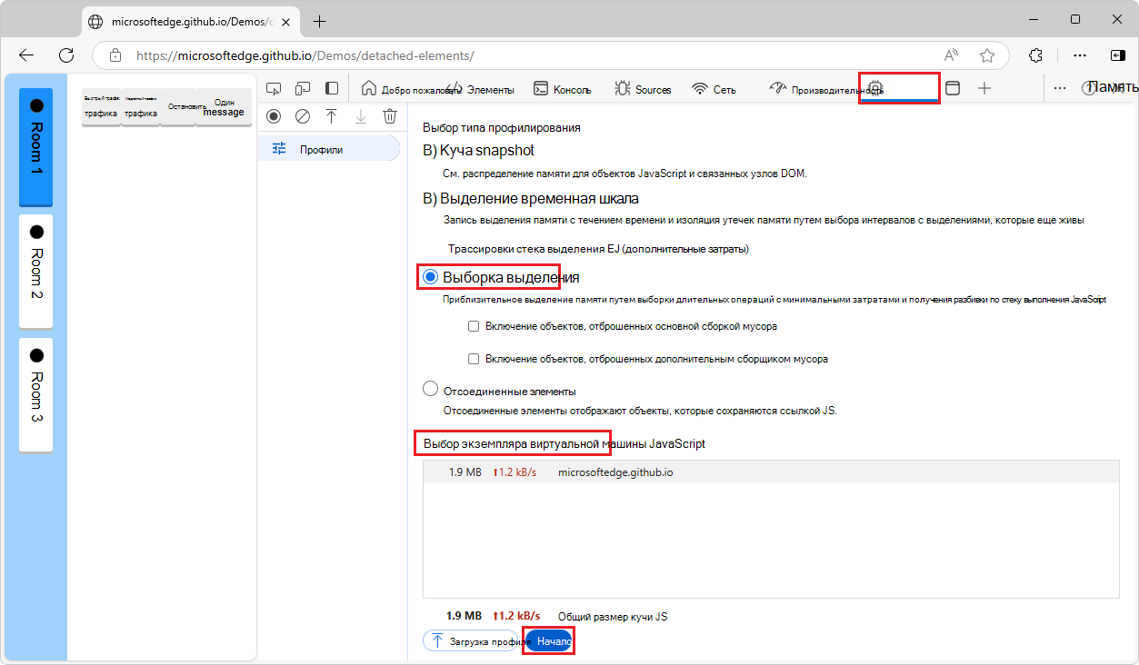This screenshot has width=1139, height=665.
Task: Click Общий размер кучи JS label
Action: click(x=613, y=616)
